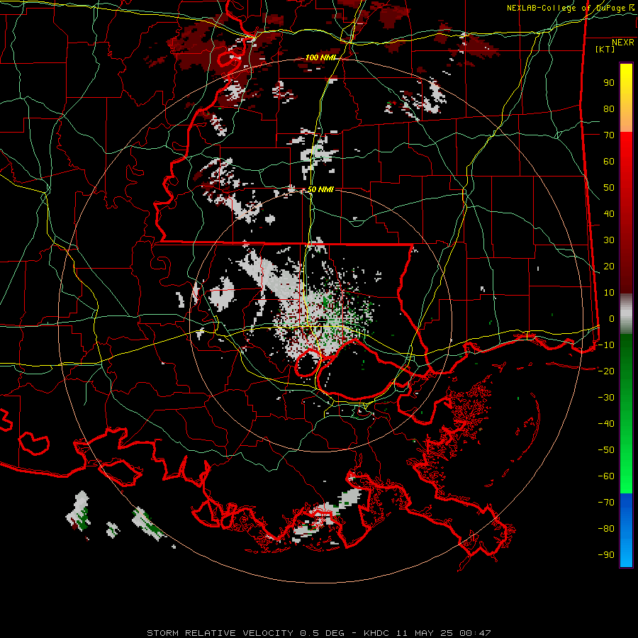This screenshot has width=638, height=638.
Task: Click the -70 value on the velocity scale
Action: (x=606, y=503)
